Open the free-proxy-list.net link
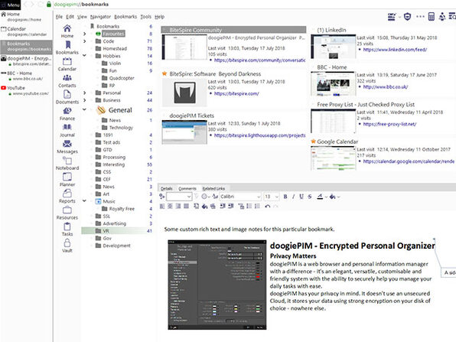 pos(389,124)
